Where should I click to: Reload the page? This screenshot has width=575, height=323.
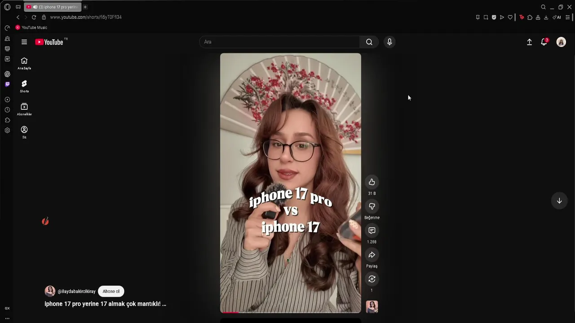[x=34, y=17]
